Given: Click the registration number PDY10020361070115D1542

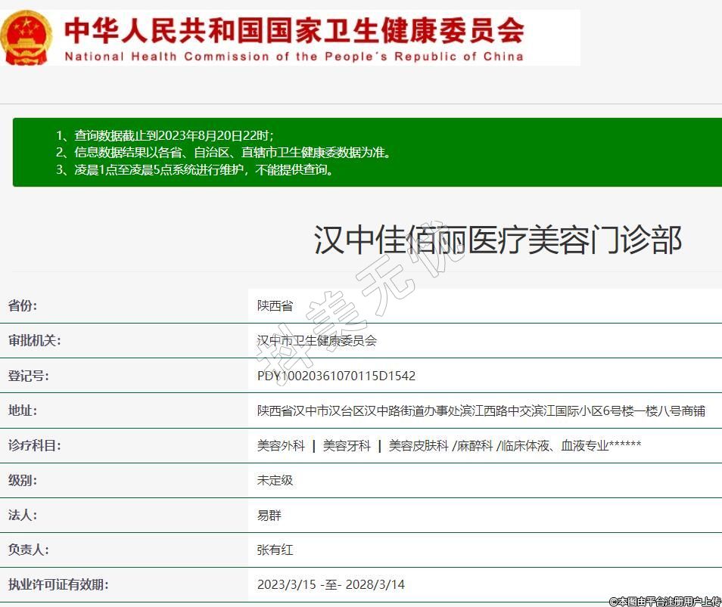Looking at the screenshot, I should (x=336, y=376).
